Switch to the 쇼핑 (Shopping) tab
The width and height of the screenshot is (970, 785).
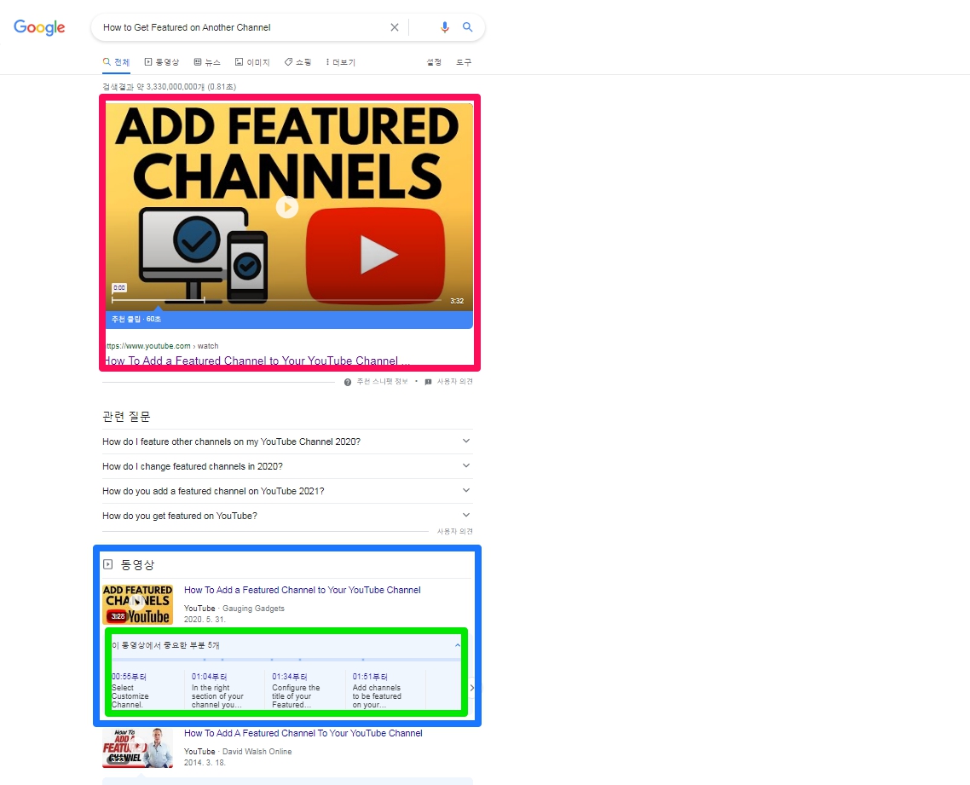297,62
